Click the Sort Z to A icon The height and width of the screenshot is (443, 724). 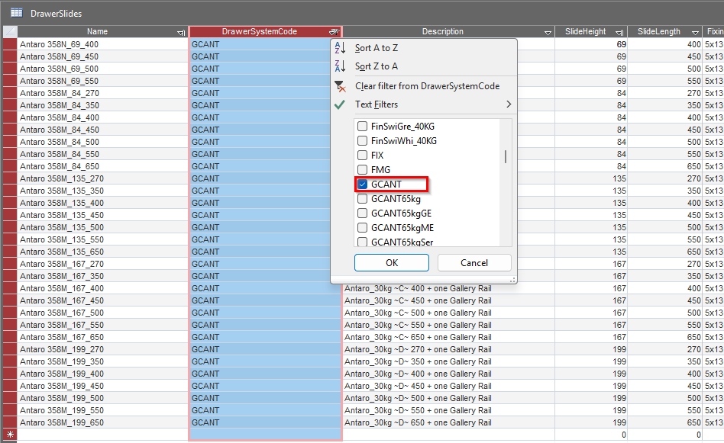(340, 66)
